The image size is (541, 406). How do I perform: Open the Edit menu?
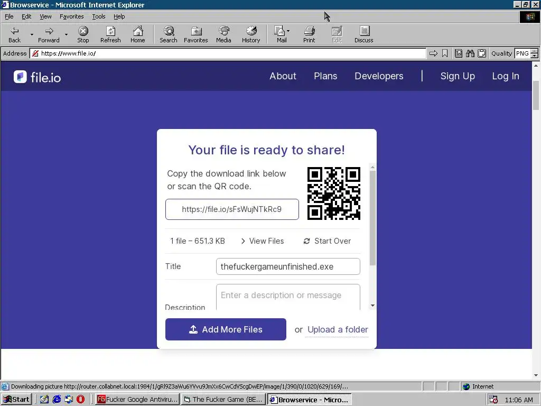(x=26, y=16)
